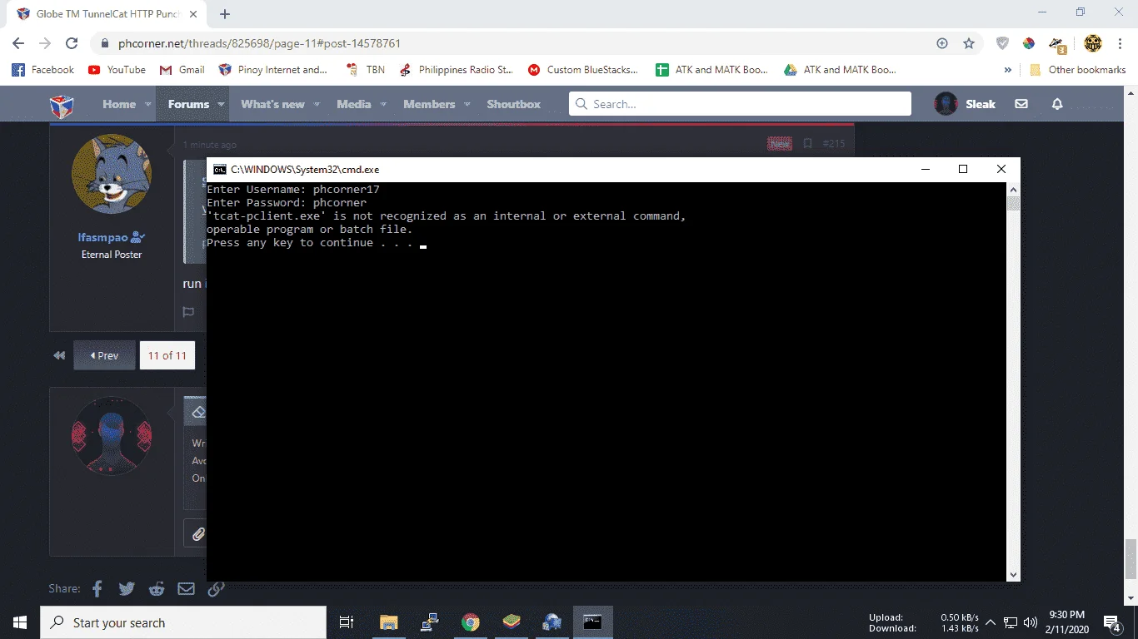
Task: Open the Drive-icon ATK and MATK Boo... bookmark
Action: [840, 70]
